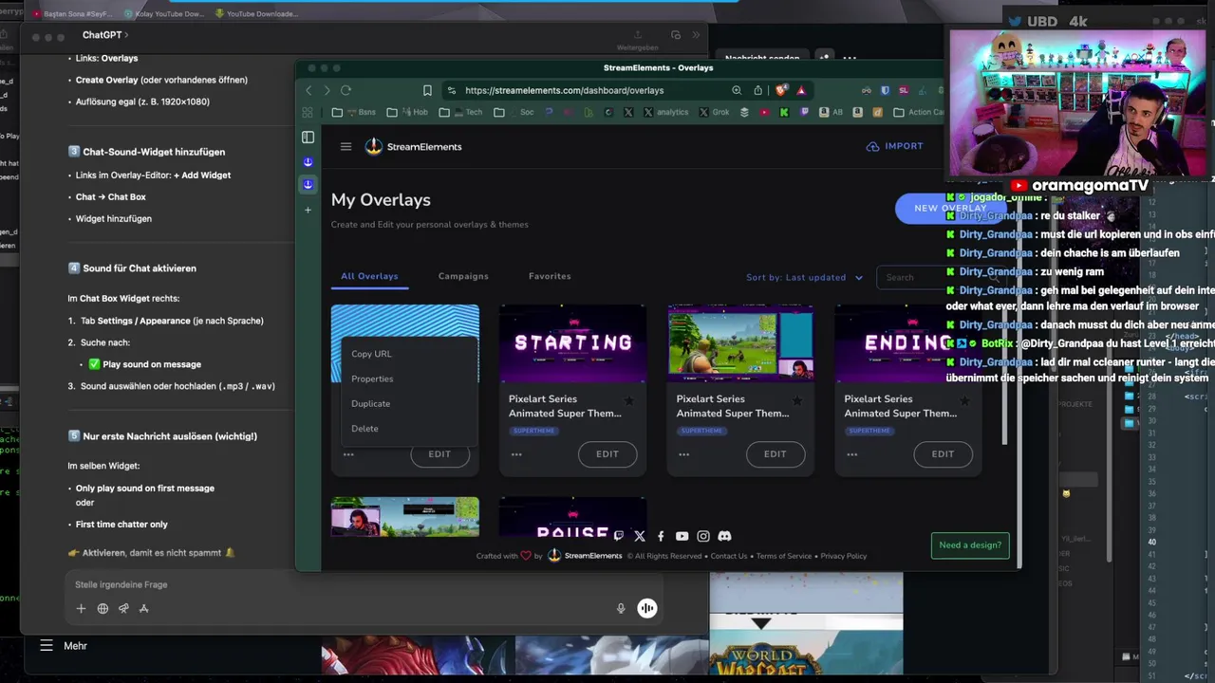Open Terms of Service footer link
The width and height of the screenshot is (1215, 683).
pyautogui.click(x=784, y=556)
